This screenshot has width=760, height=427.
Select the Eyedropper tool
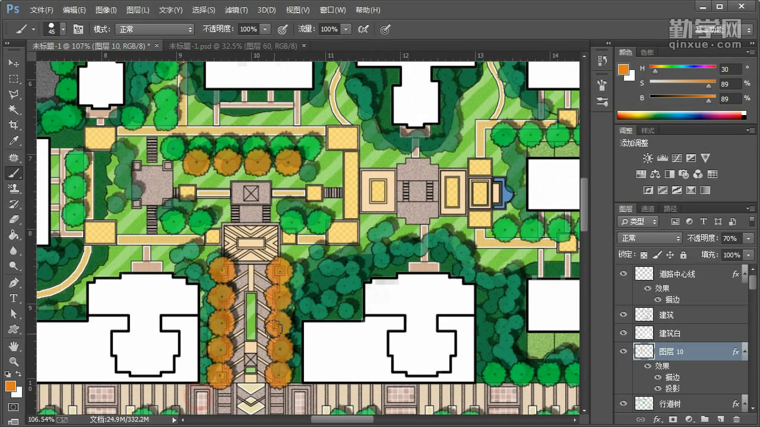pos(13,141)
